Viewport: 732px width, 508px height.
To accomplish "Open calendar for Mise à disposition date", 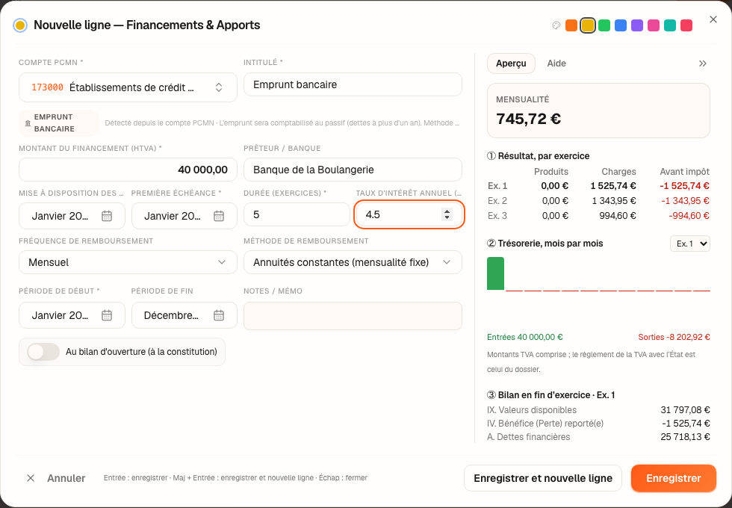I will coord(107,216).
